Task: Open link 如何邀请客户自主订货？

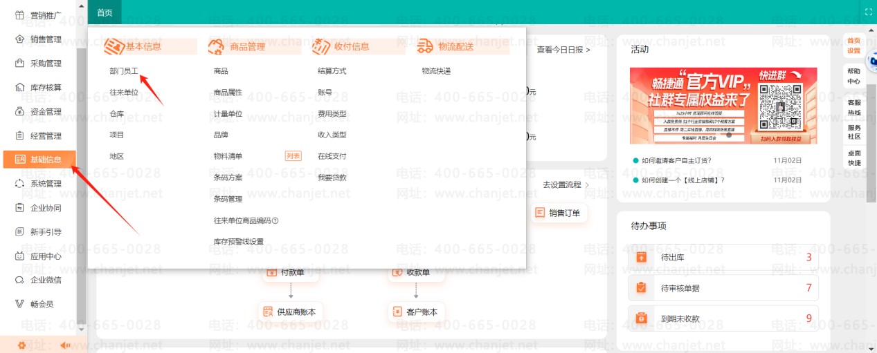Action: 676,160
